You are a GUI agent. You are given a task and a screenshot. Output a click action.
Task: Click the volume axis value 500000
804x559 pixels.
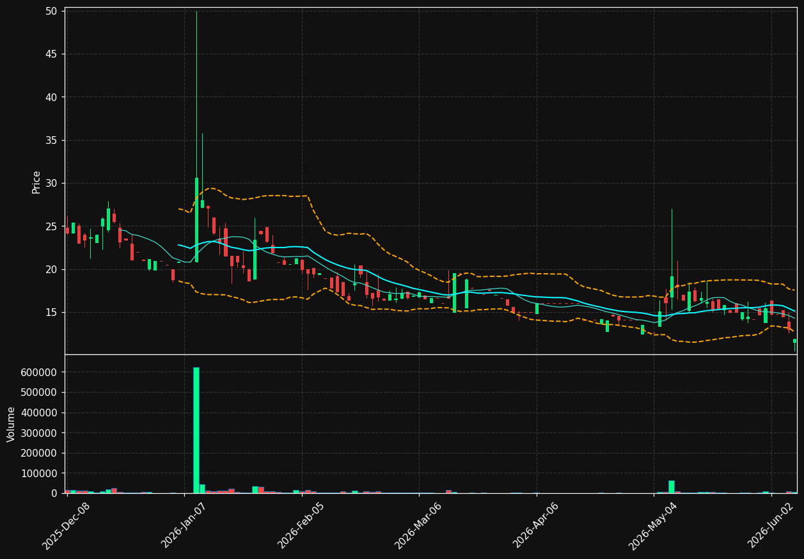coord(40,392)
